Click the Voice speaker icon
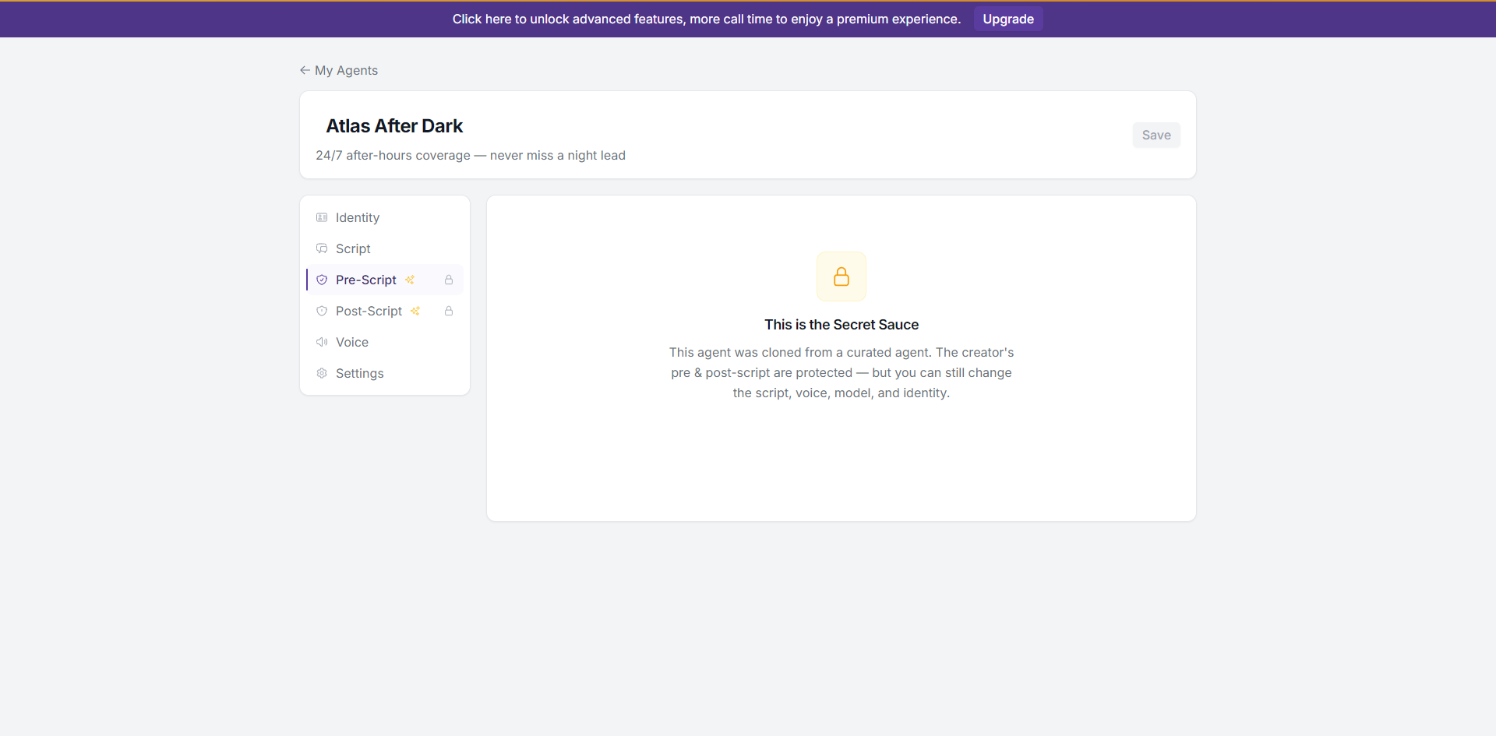This screenshot has width=1496, height=736. (322, 342)
